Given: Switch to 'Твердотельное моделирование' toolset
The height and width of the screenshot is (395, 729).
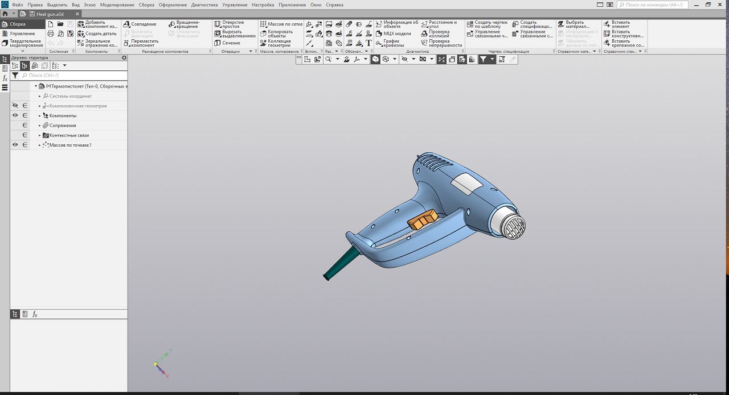Looking at the screenshot, I should click(26, 43).
